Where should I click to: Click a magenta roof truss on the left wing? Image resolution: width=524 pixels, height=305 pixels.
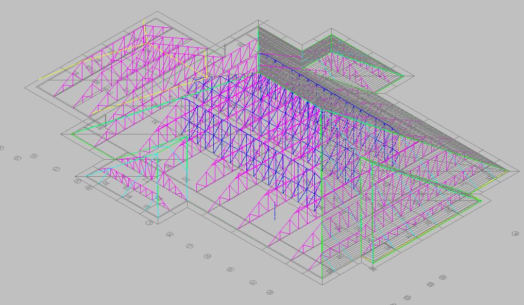tap(129, 77)
